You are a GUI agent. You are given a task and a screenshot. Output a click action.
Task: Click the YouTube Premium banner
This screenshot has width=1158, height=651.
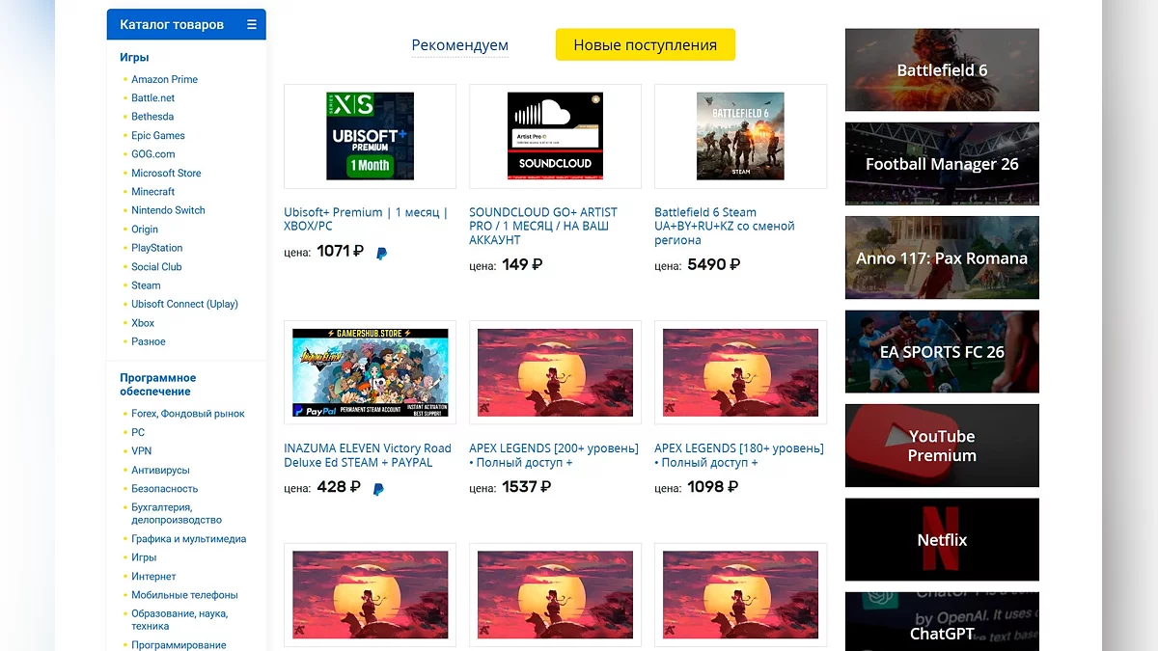(942, 446)
